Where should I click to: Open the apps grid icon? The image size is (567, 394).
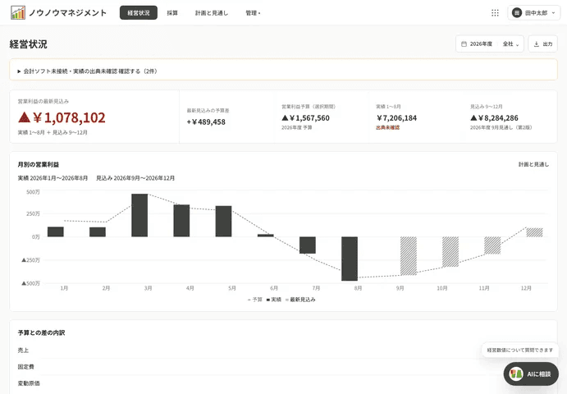[x=495, y=13]
